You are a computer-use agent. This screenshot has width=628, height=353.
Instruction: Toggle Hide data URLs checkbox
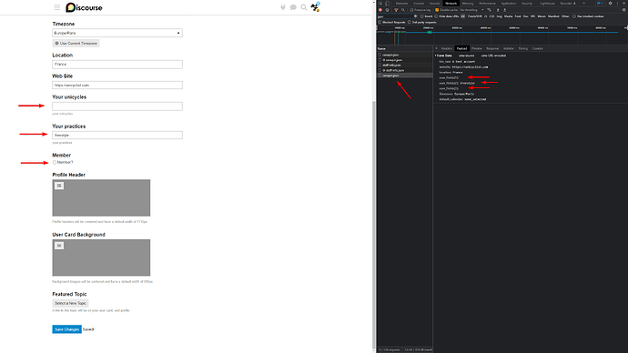pos(436,16)
